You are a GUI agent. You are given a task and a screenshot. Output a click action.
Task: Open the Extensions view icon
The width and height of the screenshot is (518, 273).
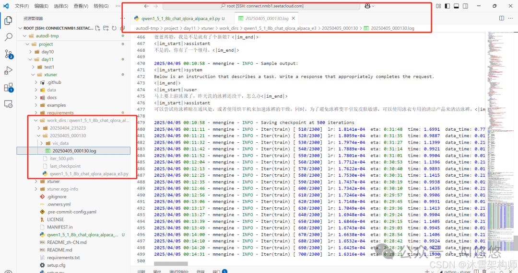(8, 87)
